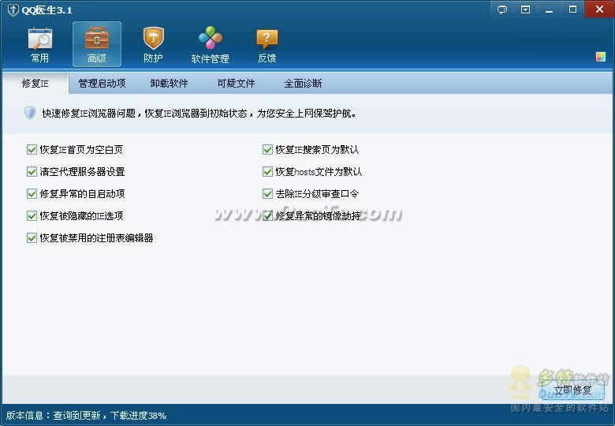Uncheck 恢复被禁用的注册表编辑器 checkbox
This screenshot has height=426, width=615.
[x=32, y=237]
